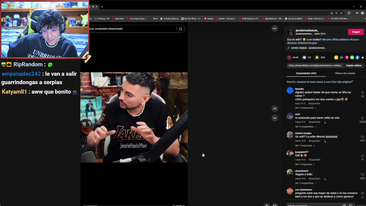Share to WhatsApp icon
The image size is (366, 206).
(352, 58)
